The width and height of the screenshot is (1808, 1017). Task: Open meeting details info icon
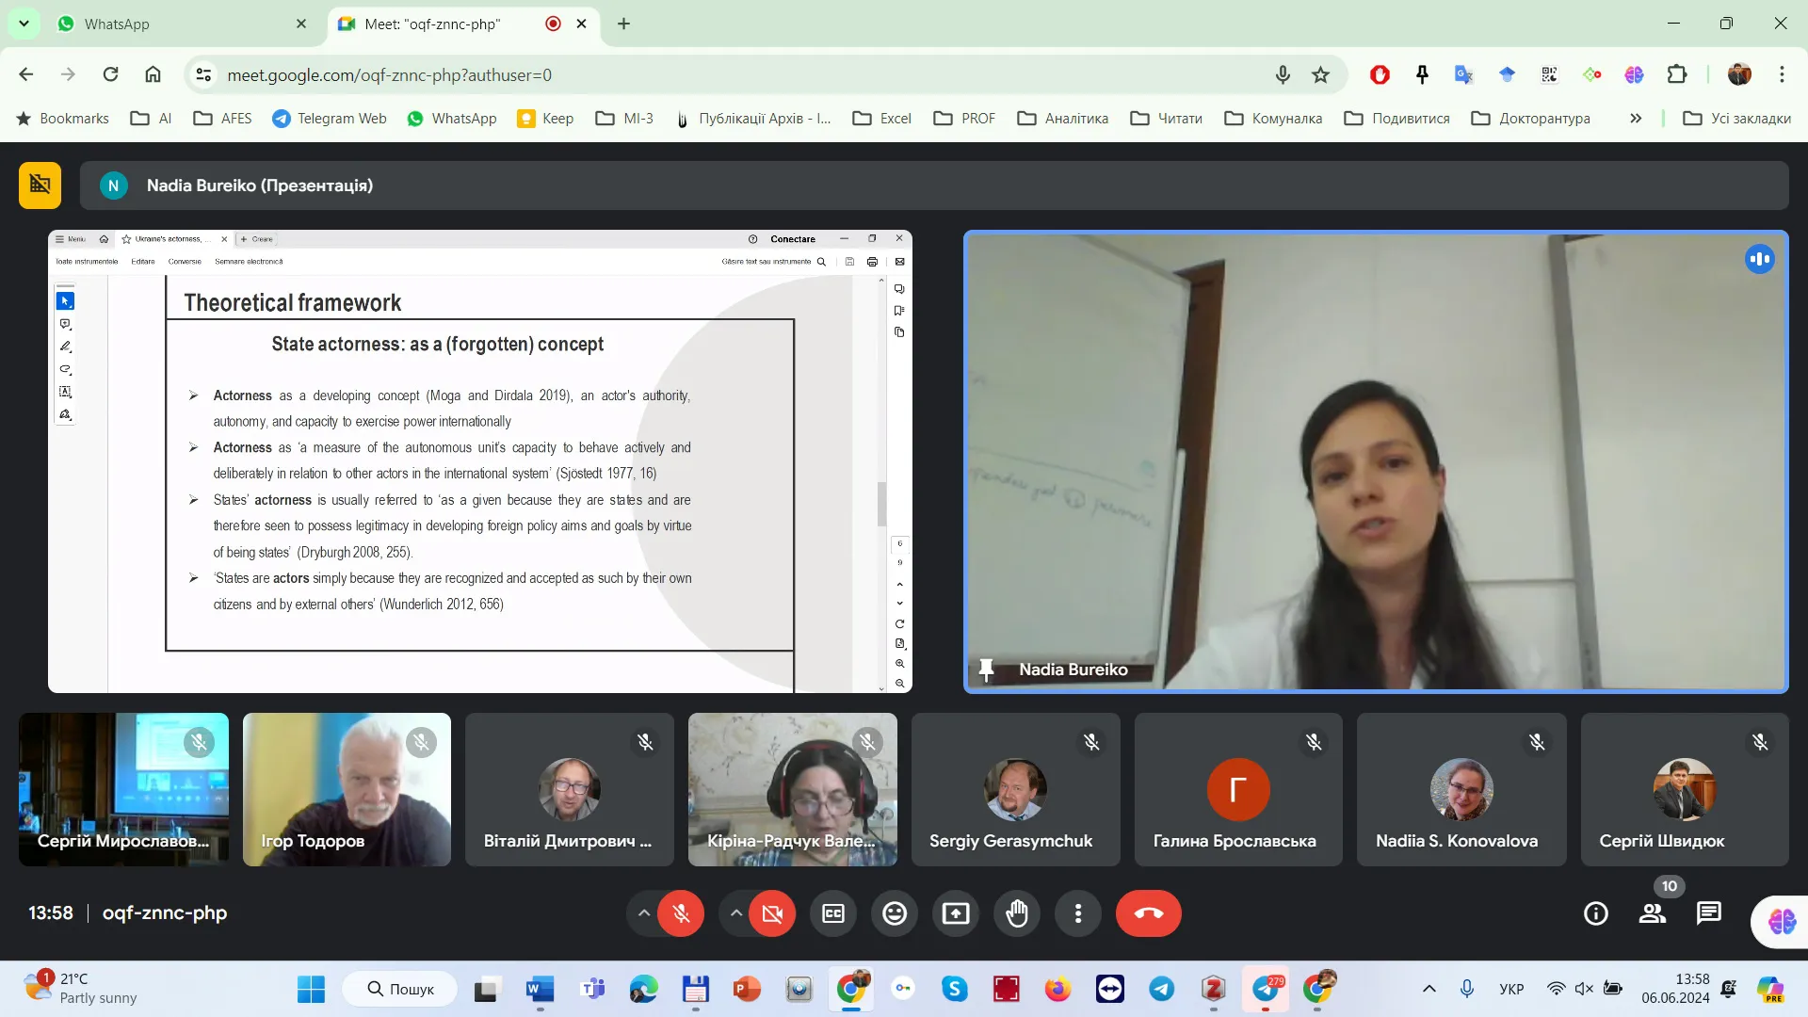pyautogui.click(x=1596, y=913)
